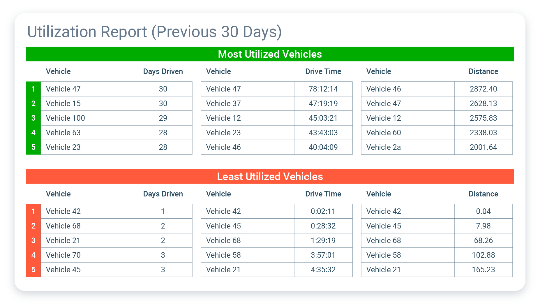
Task: Click the Drive Time column header
Action: (x=323, y=71)
